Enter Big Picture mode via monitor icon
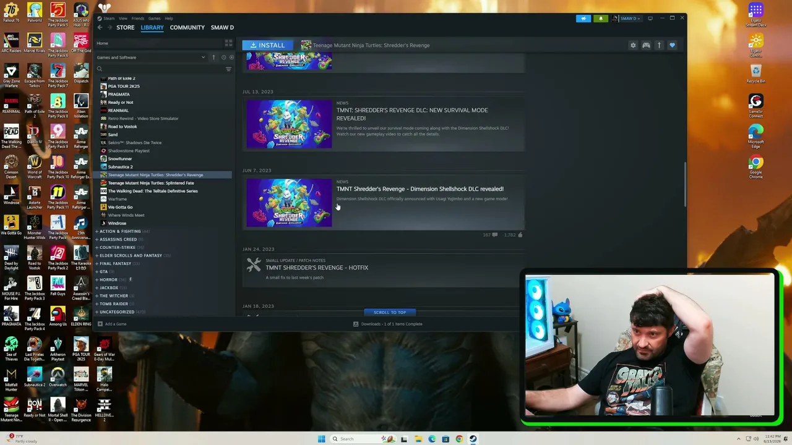The width and height of the screenshot is (792, 445). click(650, 19)
